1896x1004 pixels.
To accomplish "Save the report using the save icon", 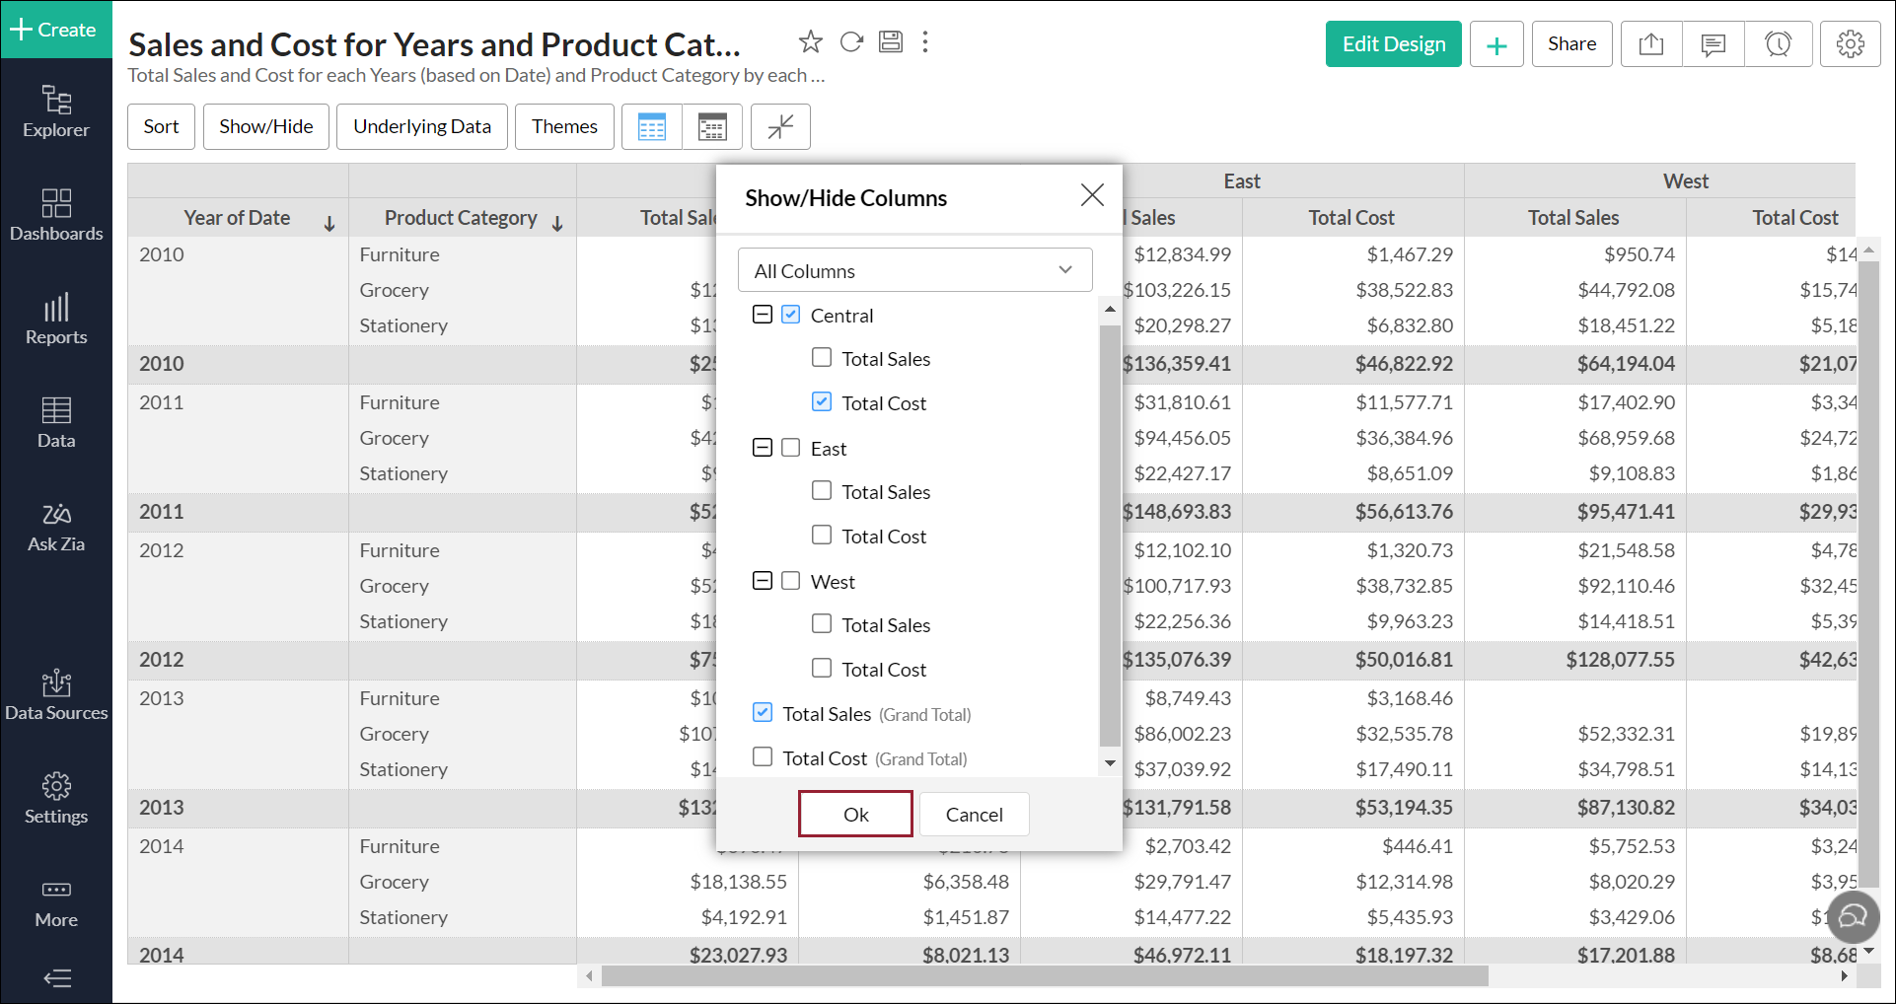I will pos(890,41).
